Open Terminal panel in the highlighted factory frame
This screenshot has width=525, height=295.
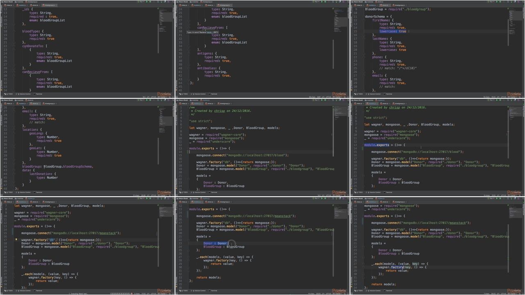[x=389, y=290]
